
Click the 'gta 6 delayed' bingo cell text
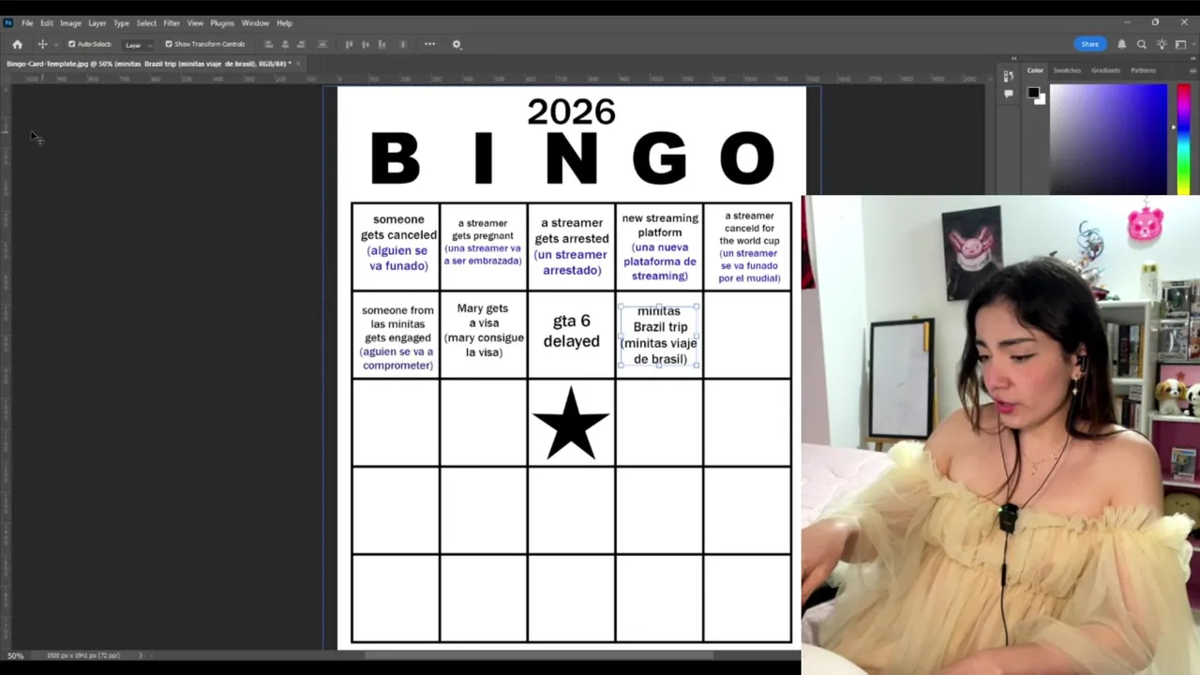click(x=571, y=332)
